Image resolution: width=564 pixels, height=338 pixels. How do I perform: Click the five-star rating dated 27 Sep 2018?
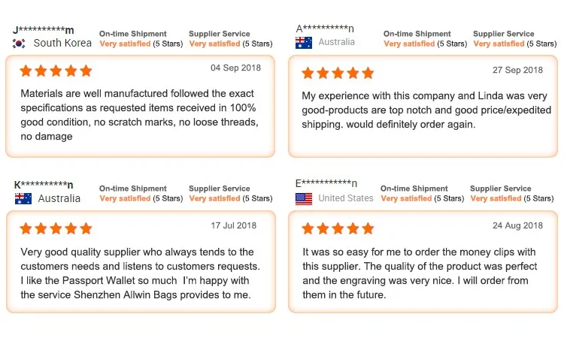point(338,73)
